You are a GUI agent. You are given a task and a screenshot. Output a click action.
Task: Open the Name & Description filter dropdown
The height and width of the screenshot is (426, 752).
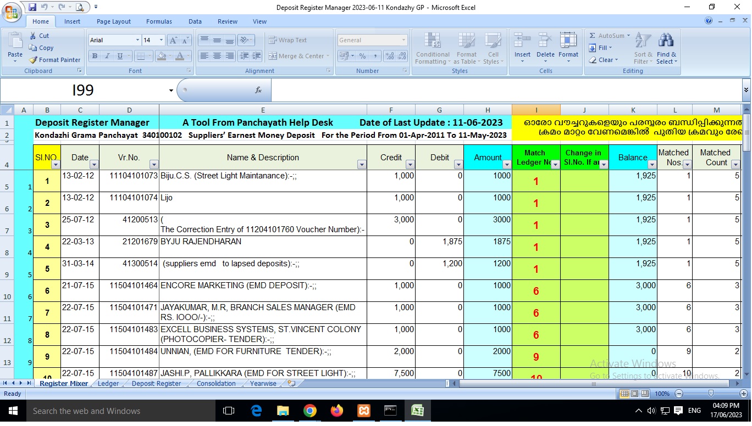pyautogui.click(x=361, y=164)
